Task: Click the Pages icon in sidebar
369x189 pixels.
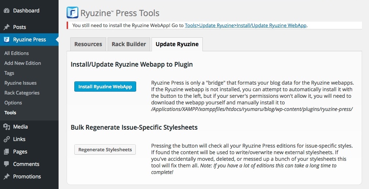Action: [x=7, y=152]
